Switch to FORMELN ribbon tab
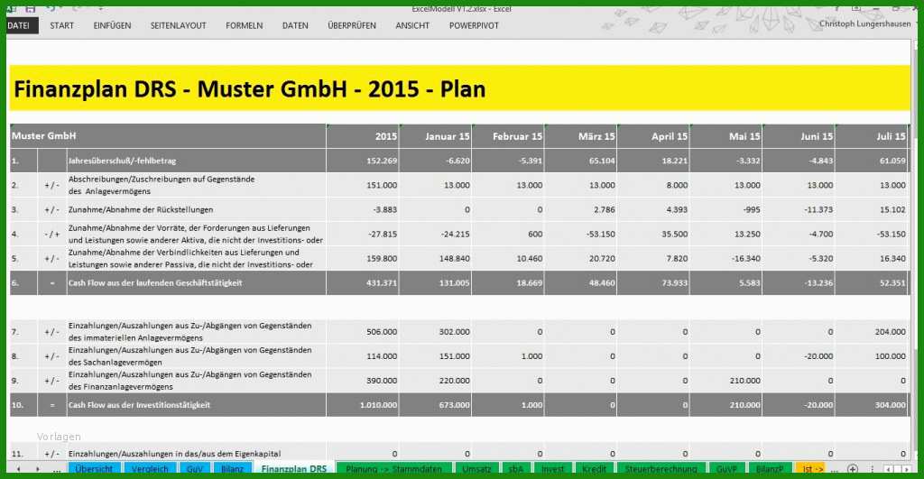The width and height of the screenshot is (924, 479). click(x=244, y=25)
